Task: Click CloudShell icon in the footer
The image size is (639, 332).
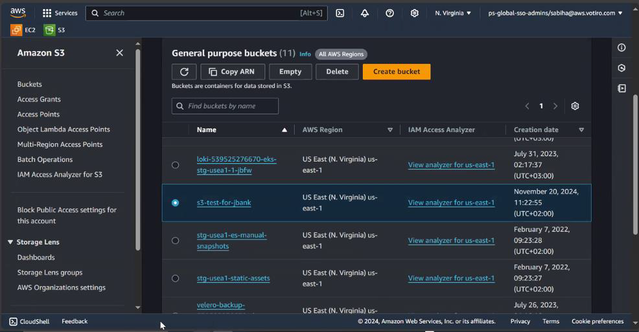Action: (13, 322)
